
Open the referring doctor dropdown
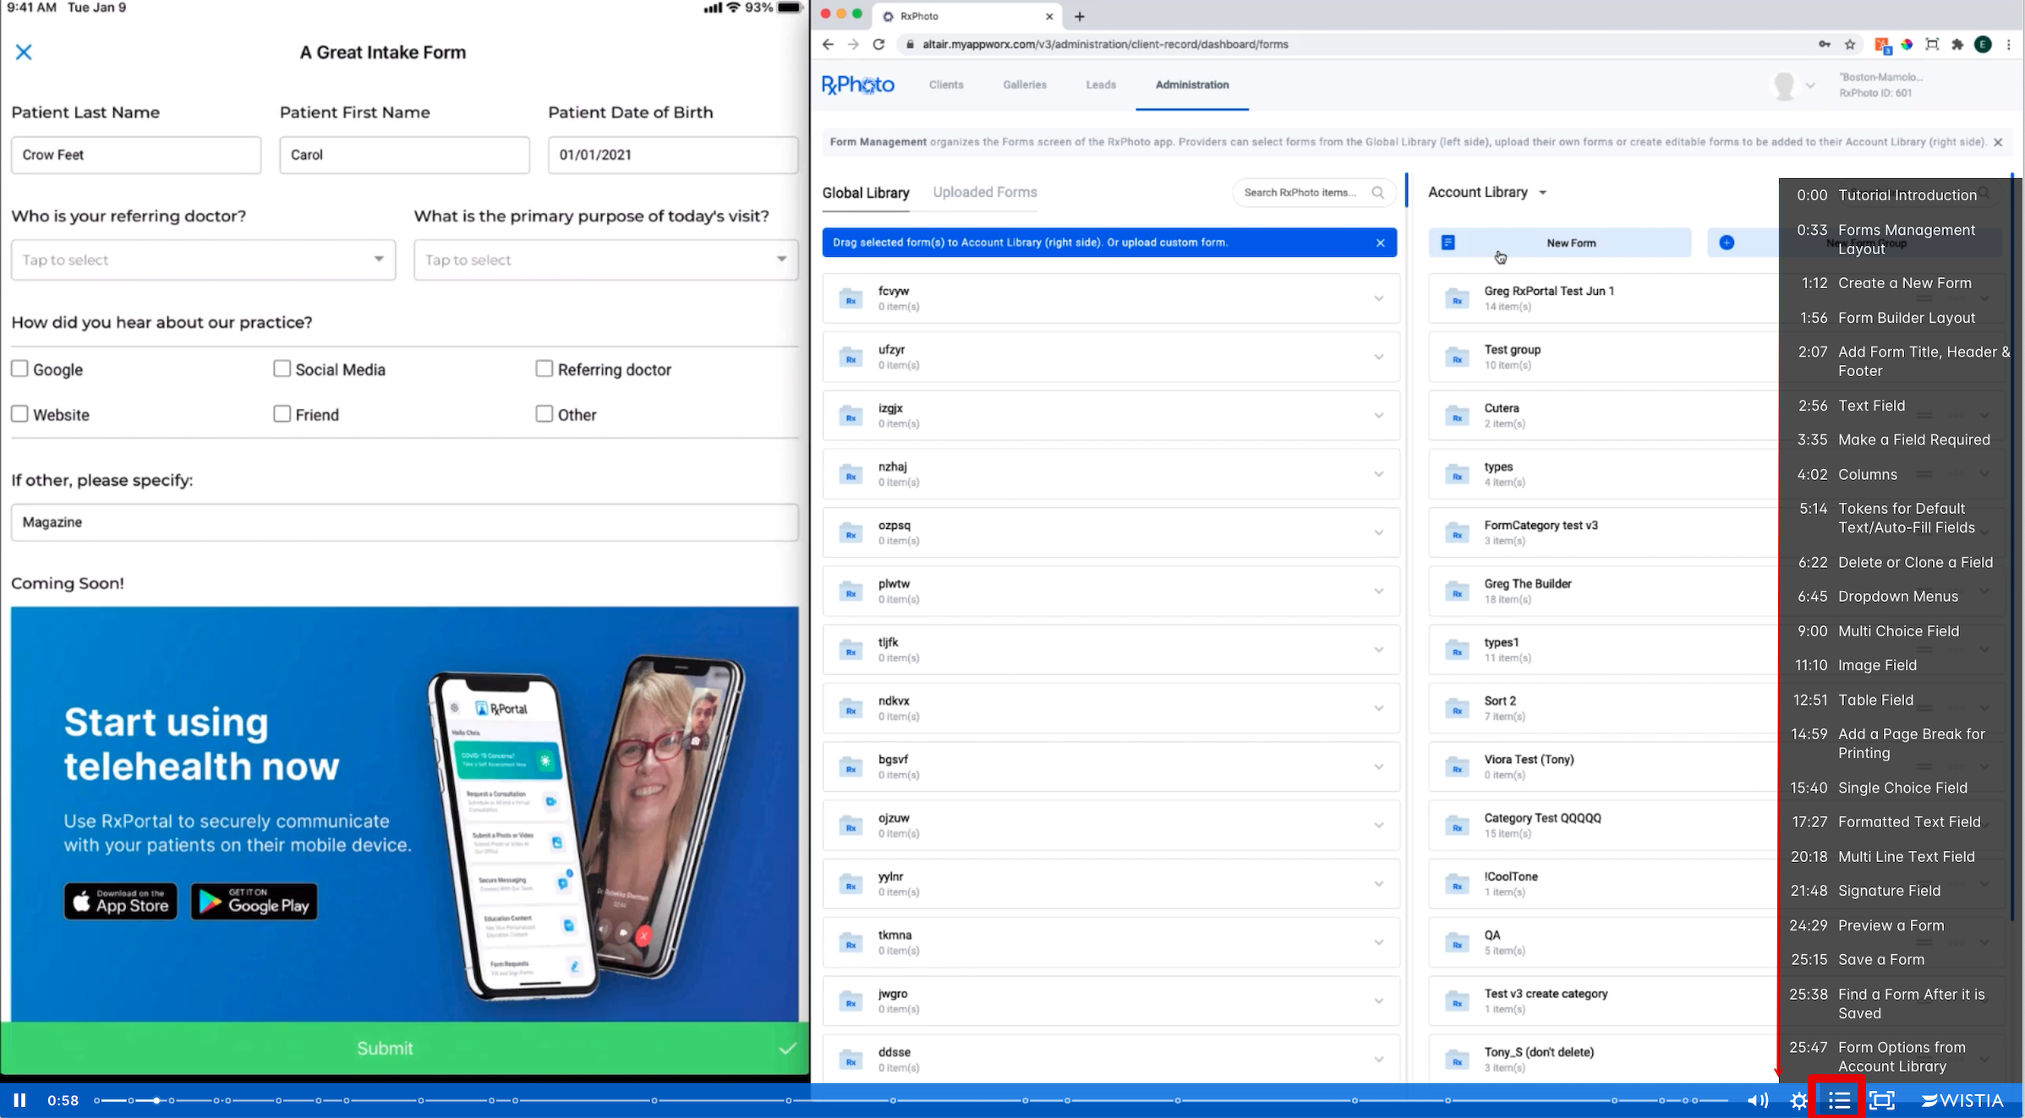(203, 259)
